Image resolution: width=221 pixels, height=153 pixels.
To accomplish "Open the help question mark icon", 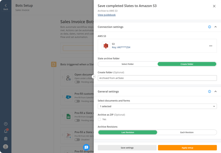I will pos(6,124).
